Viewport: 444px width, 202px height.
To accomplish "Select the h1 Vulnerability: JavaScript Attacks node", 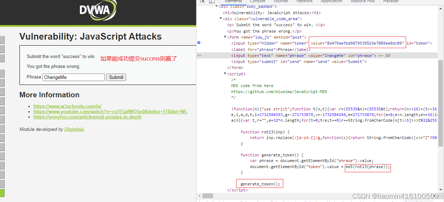I will [272, 13].
